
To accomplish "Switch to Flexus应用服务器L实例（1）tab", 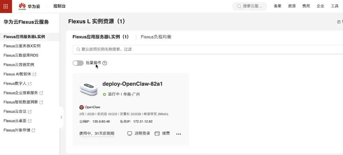I will (x=101, y=37).
